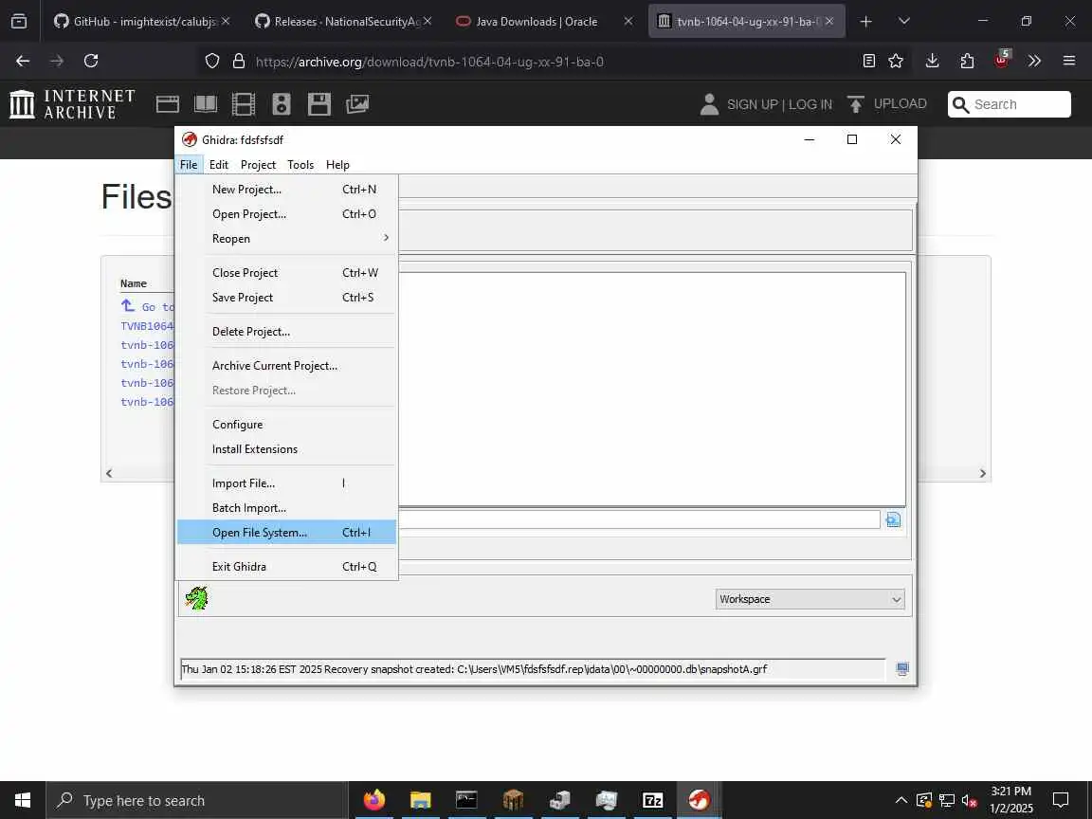Select New Project... menu entry

[286, 190]
